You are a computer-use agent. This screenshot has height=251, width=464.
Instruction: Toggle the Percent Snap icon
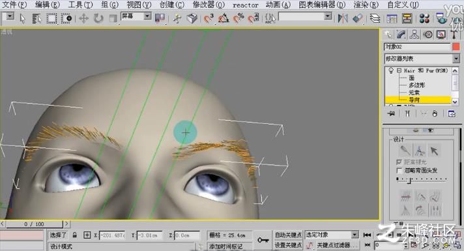[x=239, y=19]
